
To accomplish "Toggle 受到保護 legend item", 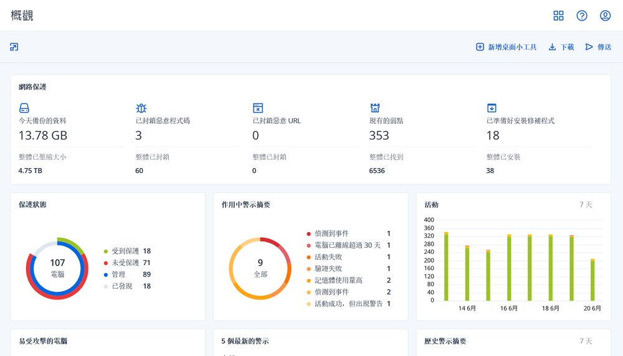I will pos(125,251).
